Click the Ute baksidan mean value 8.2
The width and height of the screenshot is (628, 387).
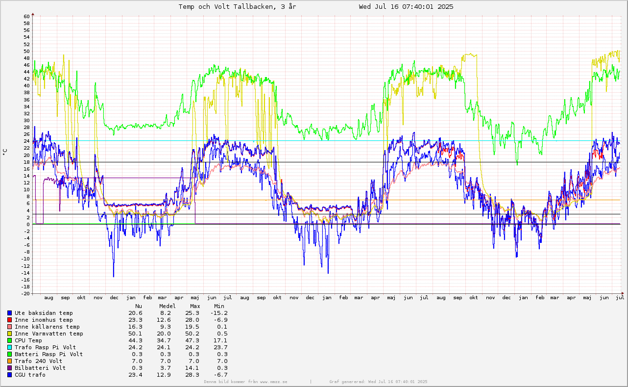coord(165,313)
